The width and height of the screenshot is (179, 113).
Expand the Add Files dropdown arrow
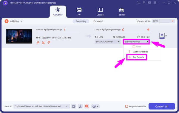tap(21, 21)
